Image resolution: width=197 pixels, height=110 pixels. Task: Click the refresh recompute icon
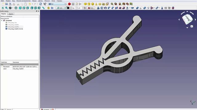tap(41, 4)
